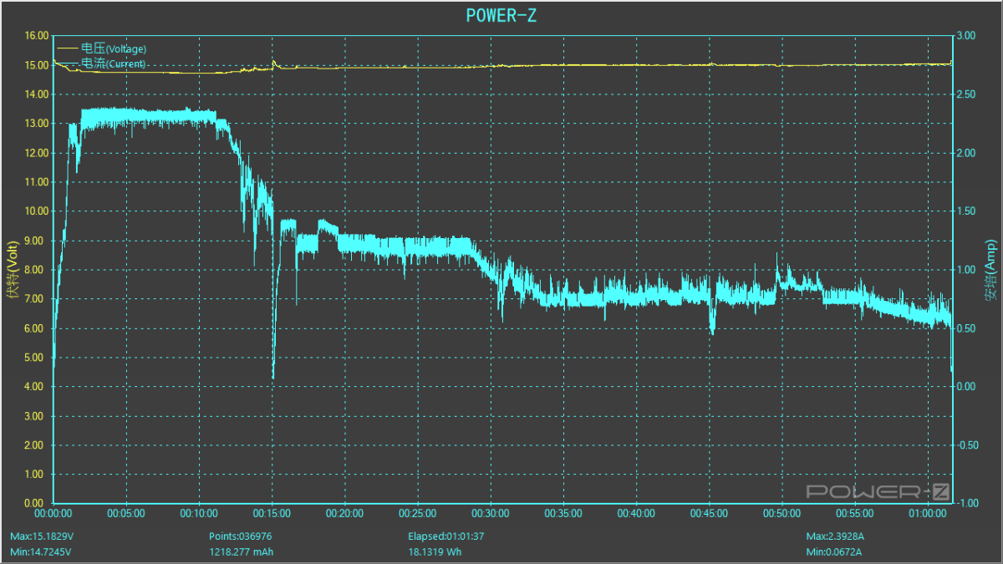Toggle the 电压(Voltage) legend entry
1003x564 pixels.
pos(113,48)
